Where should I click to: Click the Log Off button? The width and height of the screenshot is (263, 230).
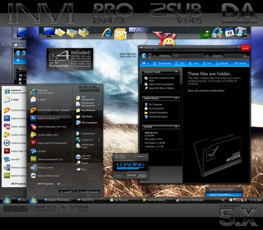(66, 192)
